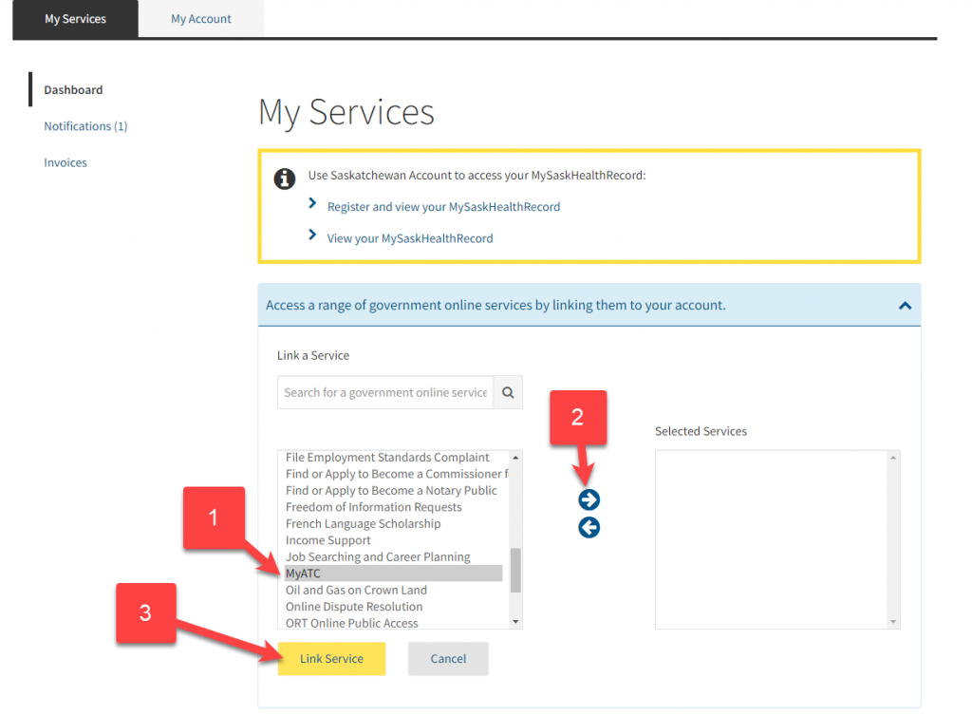Click the right arrow to add service
Image resolution: width=972 pixels, height=715 pixels.
coord(589,499)
